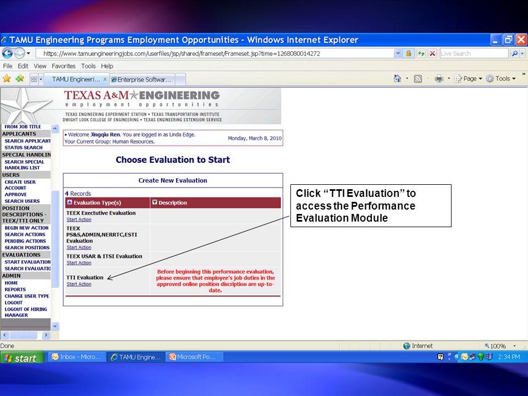Click the SEARCH ACTIONS link
The image size is (528, 396).
(x=25, y=234)
